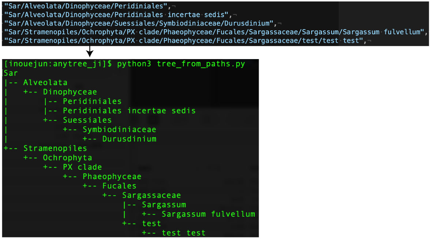Screen dimensions: 431x240
Task: Click the Symbiodiniaceae tree node
Action: (119, 129)
